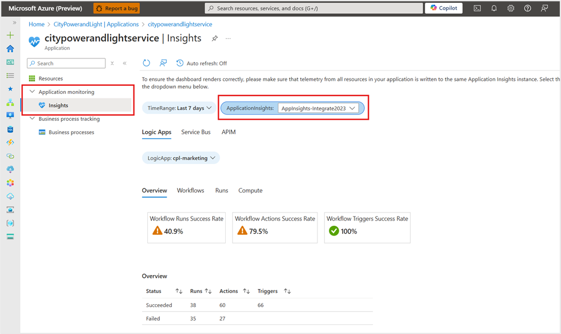Open TimeRange Last 7 days dropdown
561x334 pixels.
(179, 108)
